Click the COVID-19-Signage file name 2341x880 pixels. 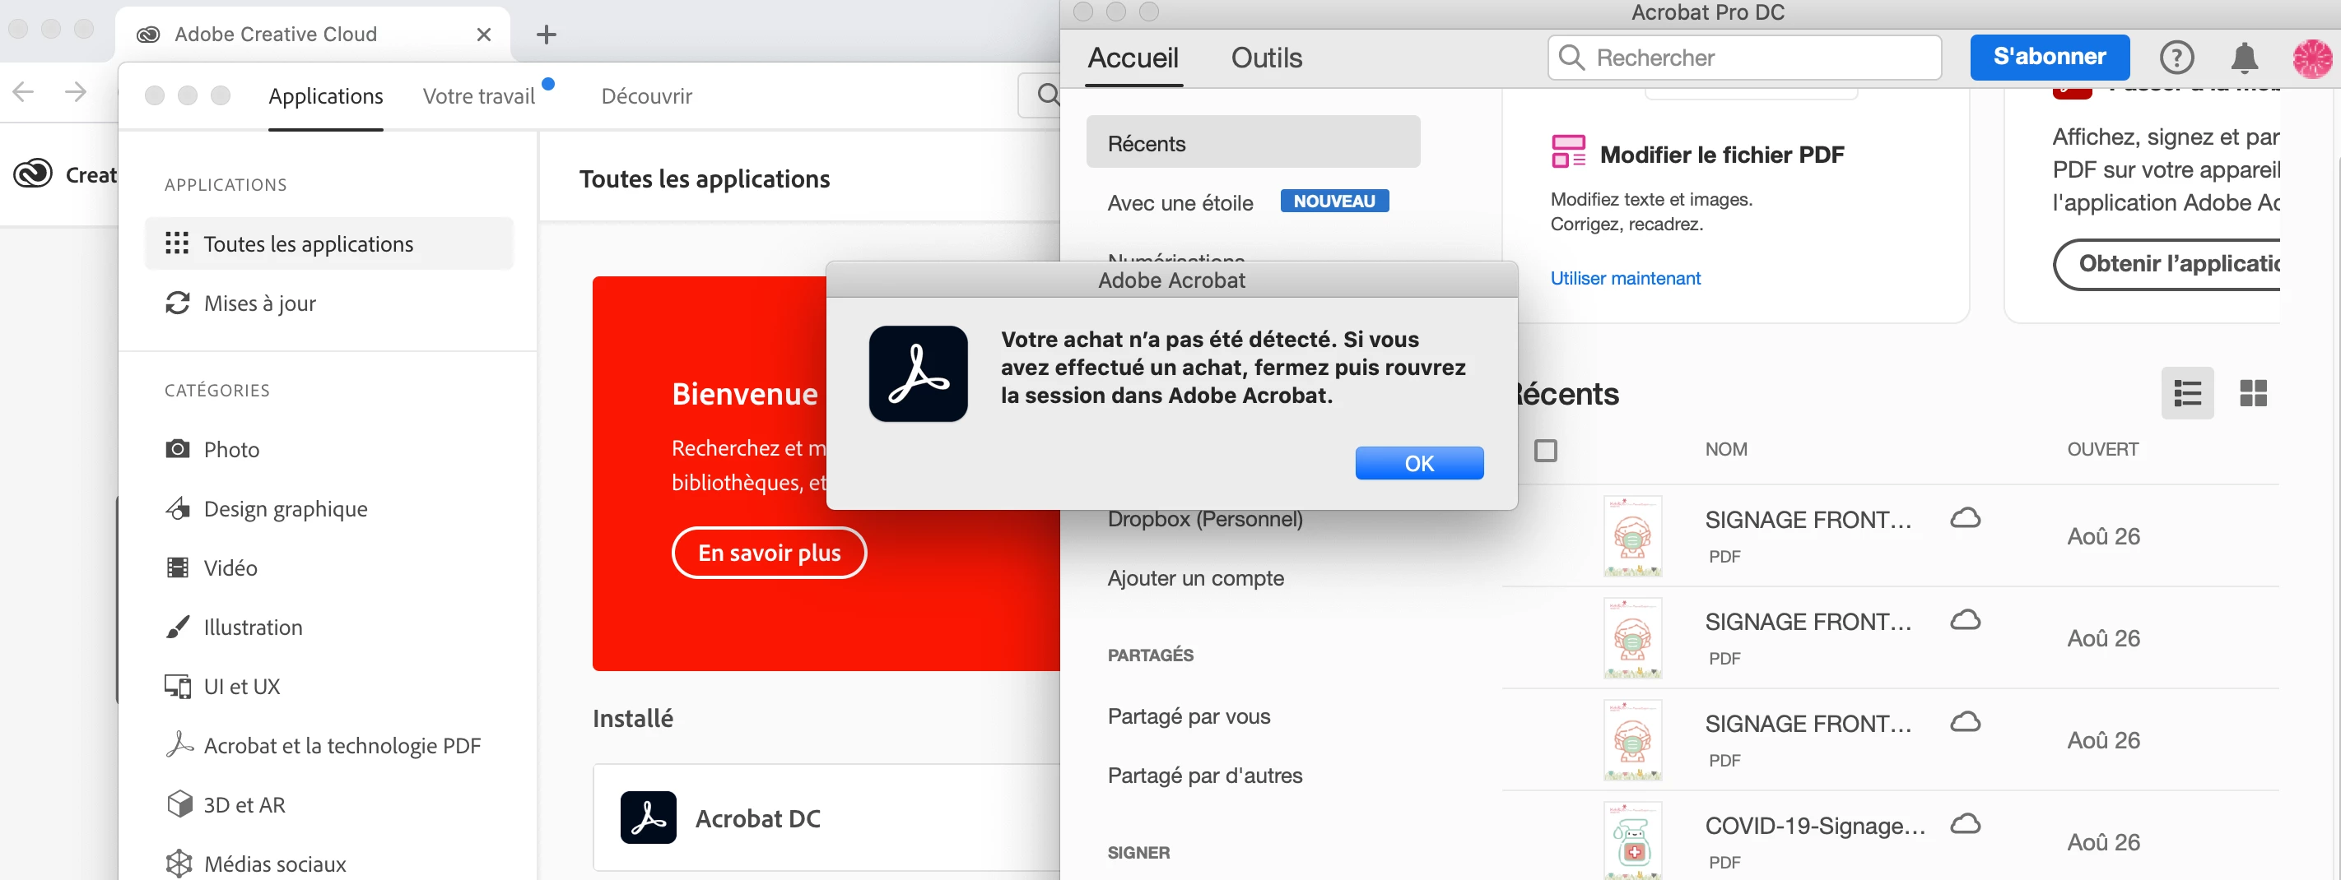1814,826
